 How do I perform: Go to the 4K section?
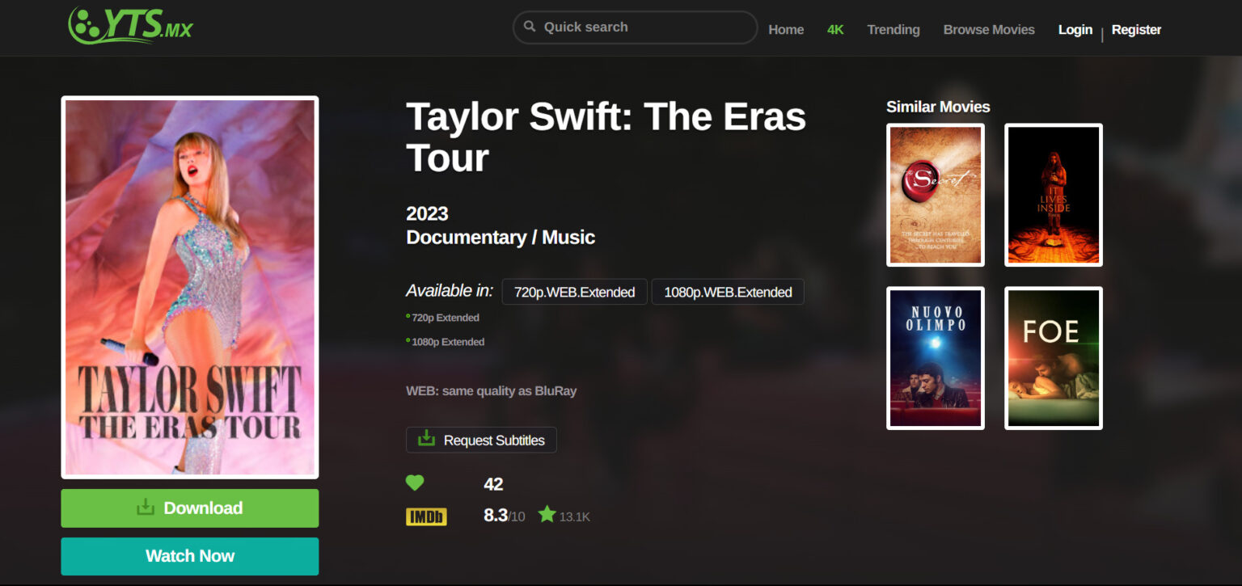(x=835, y=30)
